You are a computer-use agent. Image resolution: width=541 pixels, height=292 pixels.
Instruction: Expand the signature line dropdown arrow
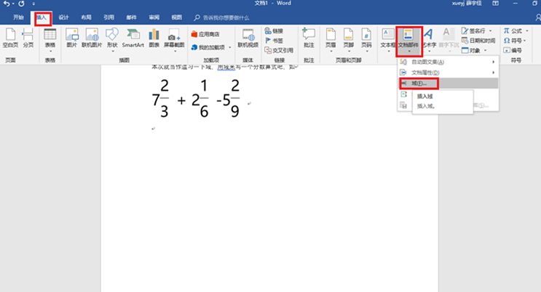tap(490, 31)
